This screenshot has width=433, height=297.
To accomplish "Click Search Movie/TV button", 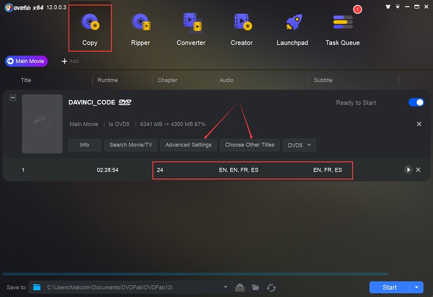I will tap(131, 145).
